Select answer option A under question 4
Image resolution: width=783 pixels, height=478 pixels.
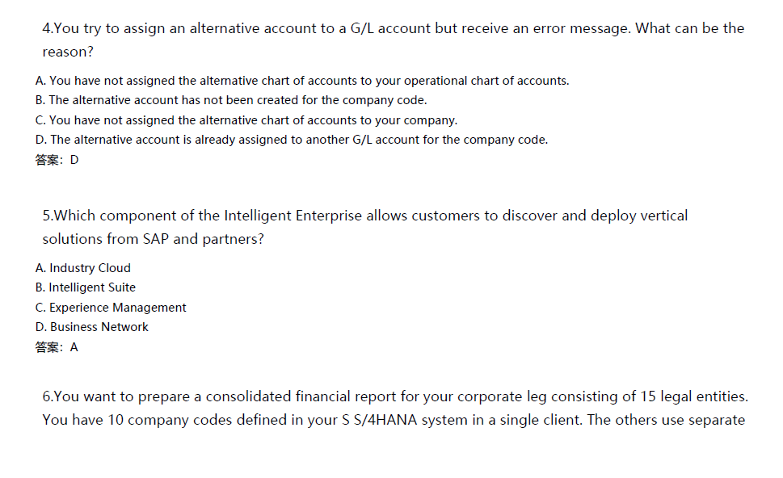pos(302,81)
